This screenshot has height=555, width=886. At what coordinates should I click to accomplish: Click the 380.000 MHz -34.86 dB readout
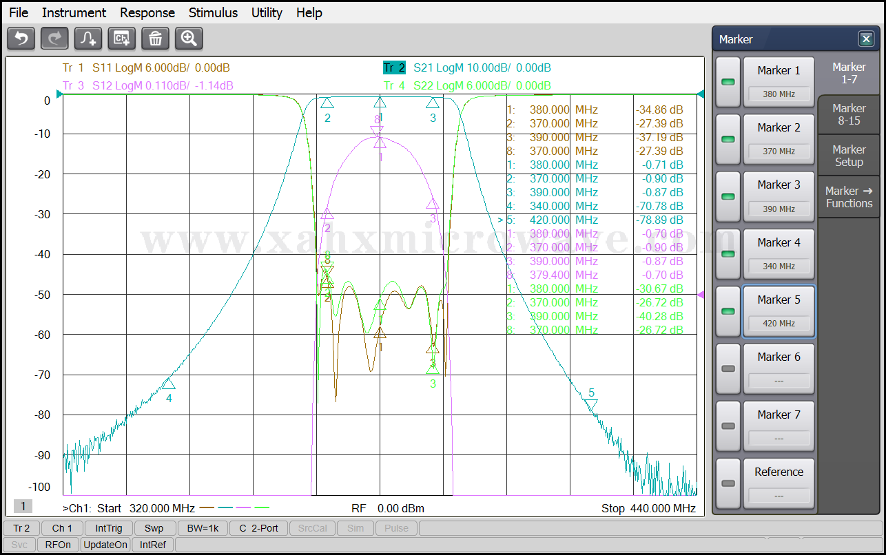coord(595,109)
